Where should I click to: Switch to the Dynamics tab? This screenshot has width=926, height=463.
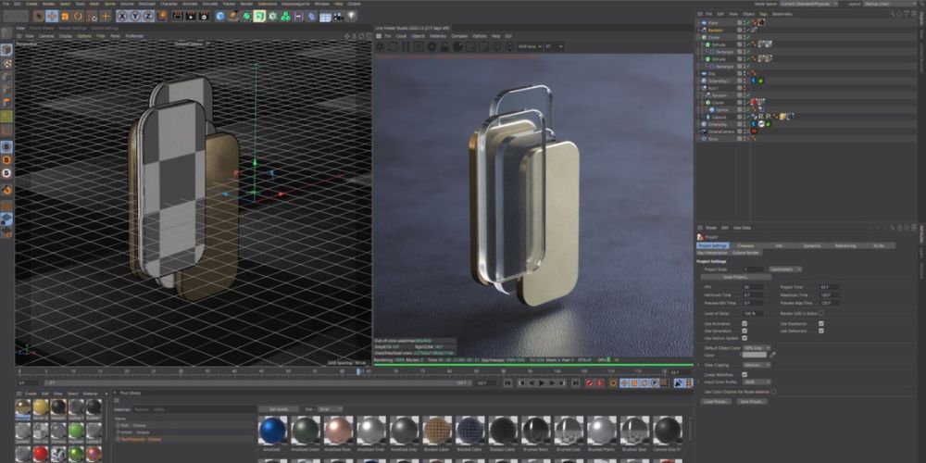[811, 245]
